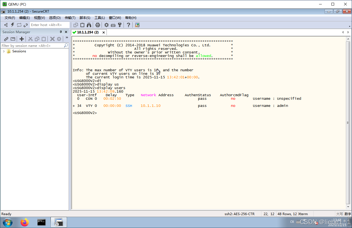
Task: Click tab scroll right arrow
Action: pyautogui.click(x=348, y=32)
